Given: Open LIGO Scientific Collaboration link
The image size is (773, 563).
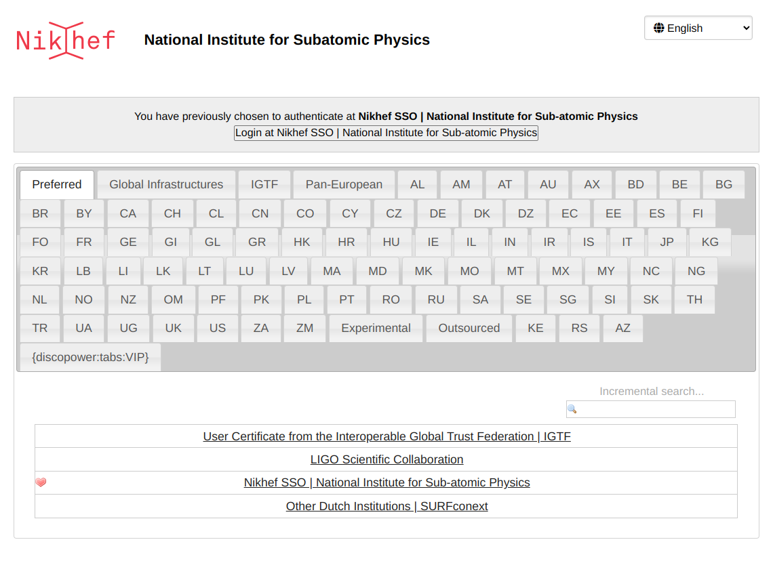Looking at the screenshot, I should click(387, 459).
